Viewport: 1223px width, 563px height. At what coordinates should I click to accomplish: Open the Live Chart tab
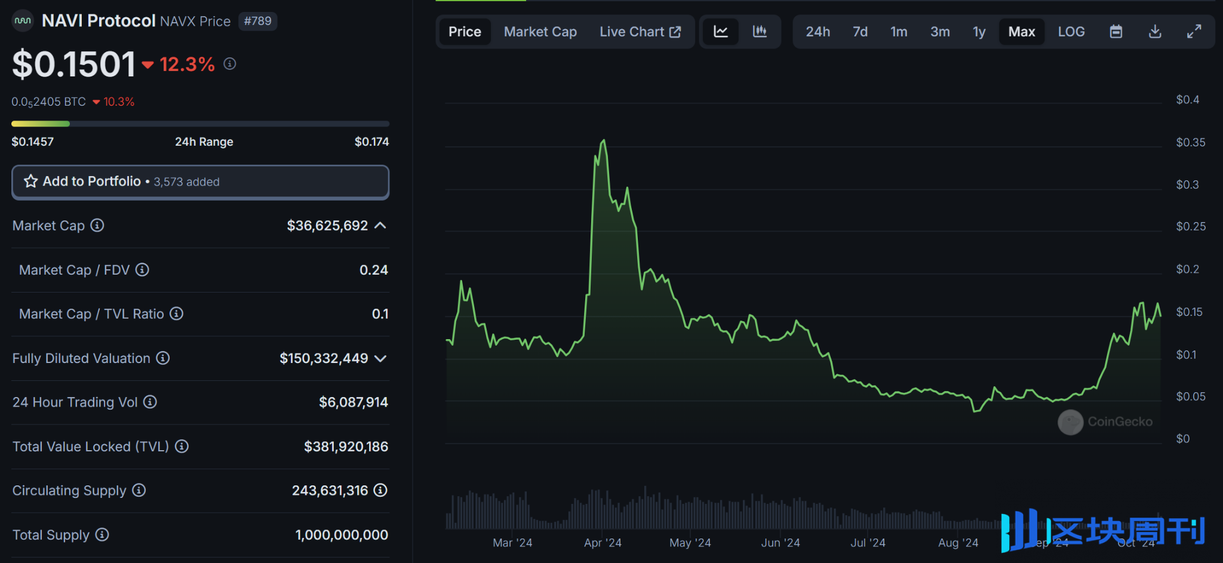(x=640, y=32)
